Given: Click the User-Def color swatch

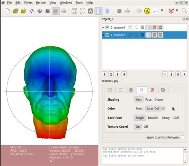Looking at the screenshot, I should pos(163,109).
